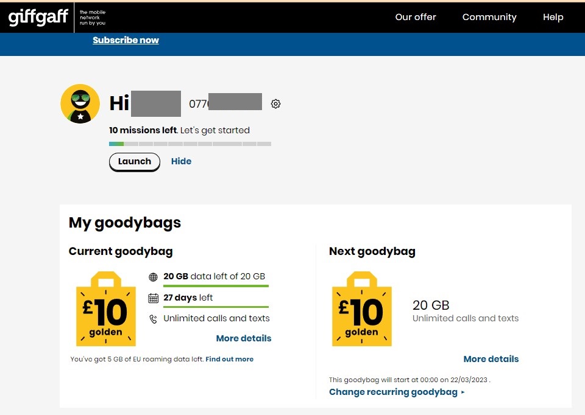The image size is (585, 415).
Task: Click the 'My goodybags' heading
Action: pos(124,223)
